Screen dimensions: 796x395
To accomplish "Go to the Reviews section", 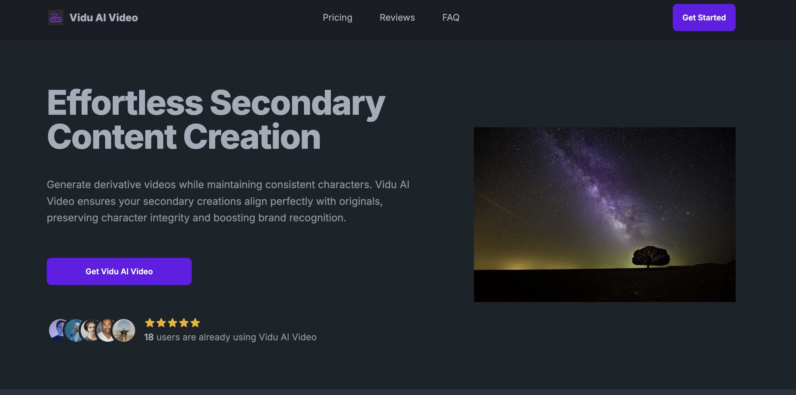I will pos(397,18).
